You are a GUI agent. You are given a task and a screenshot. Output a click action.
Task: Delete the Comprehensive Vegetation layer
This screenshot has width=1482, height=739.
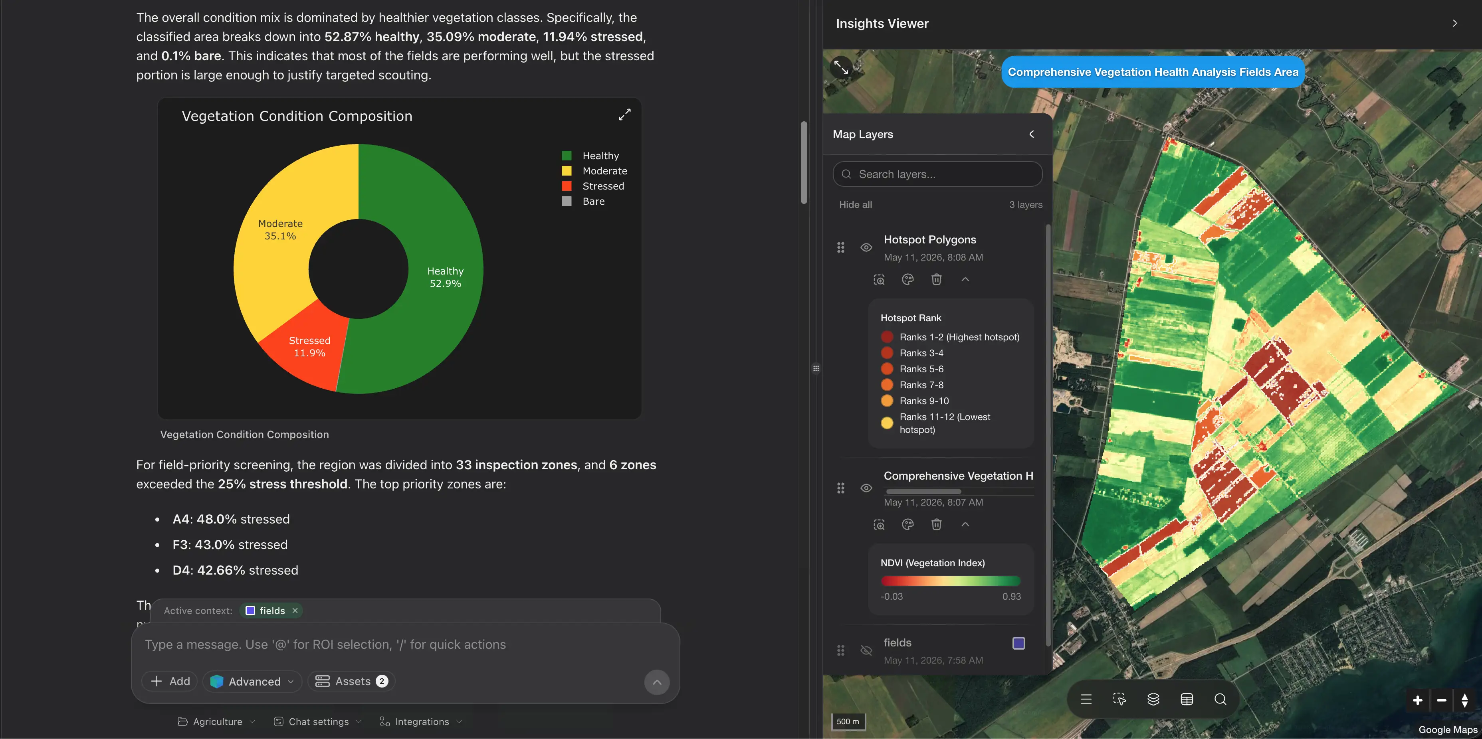[937, 524]
